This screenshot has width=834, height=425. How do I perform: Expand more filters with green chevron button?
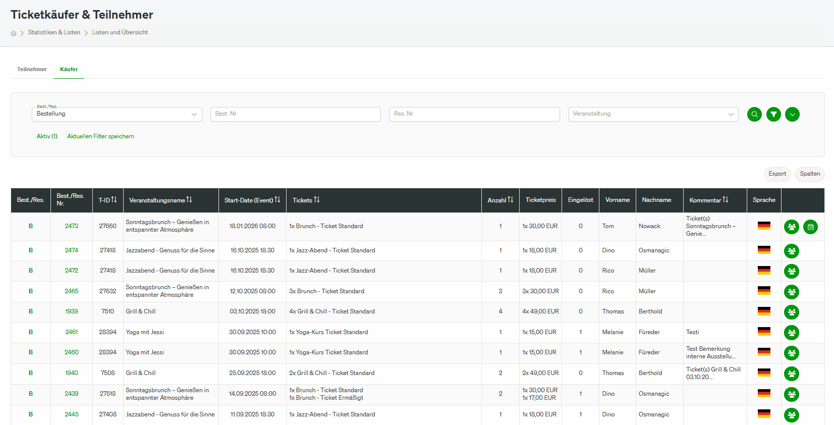point(792,114)
